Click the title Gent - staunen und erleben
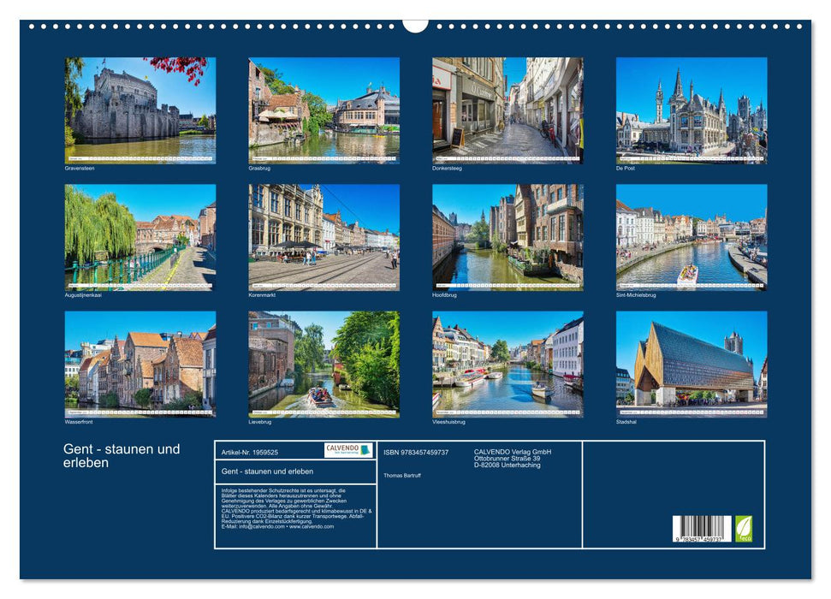 coord(120,454)
